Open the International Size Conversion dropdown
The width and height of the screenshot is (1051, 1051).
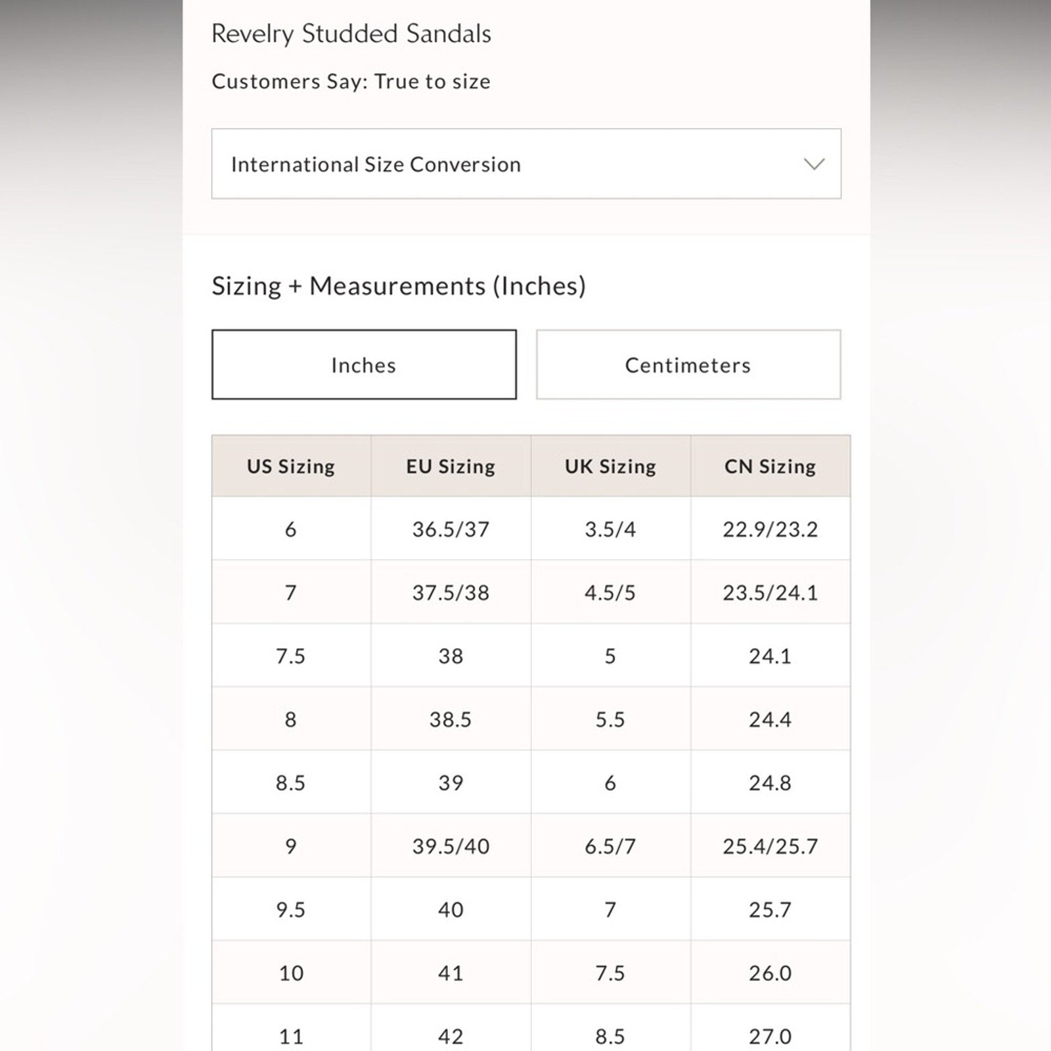pyautogui.click(x=525, y=164)
